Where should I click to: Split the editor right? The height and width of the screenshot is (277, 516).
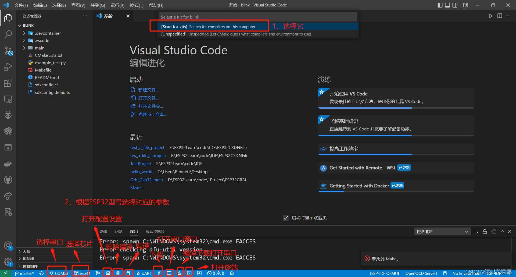500,16
